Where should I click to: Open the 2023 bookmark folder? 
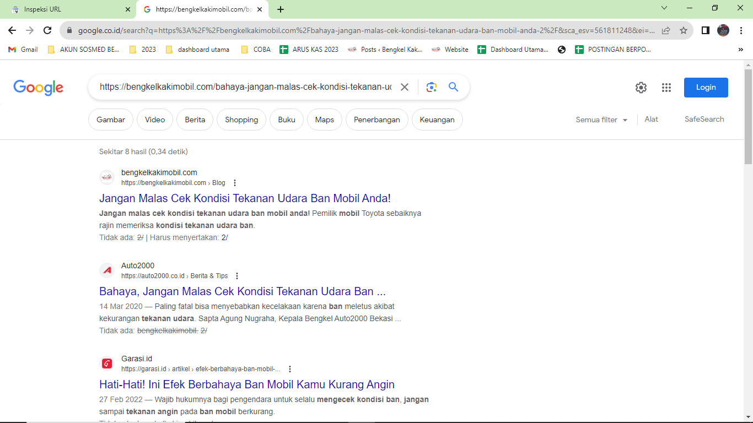(x=142, y=50)
